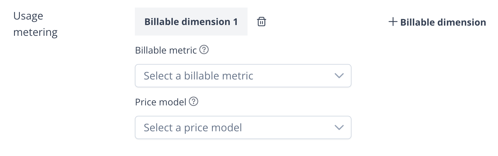Expand the price model chevron arrow
Screen dimensions: 498x156
339,127
